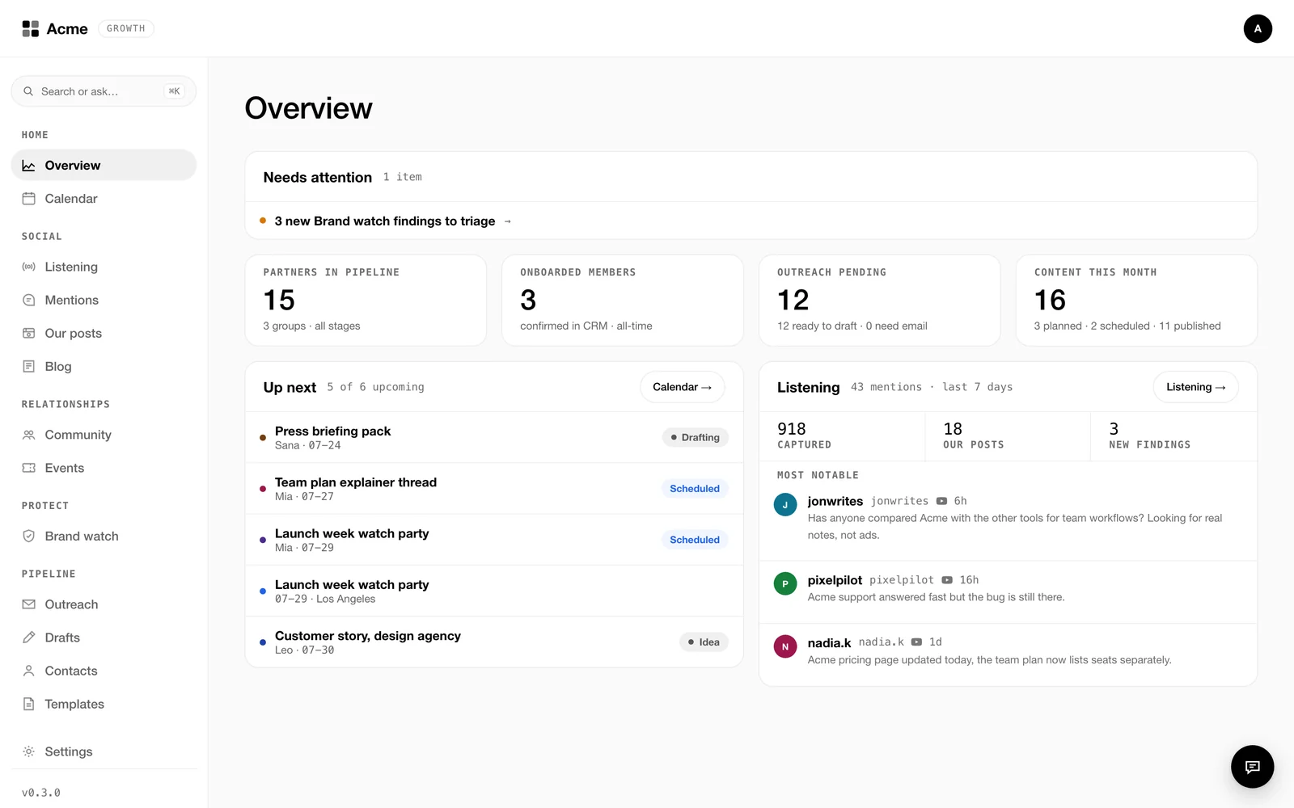The width and height of the screenshot is (1294, 808).
Task: Click the Outreach Pending card
Action: [x=880, y=301]
